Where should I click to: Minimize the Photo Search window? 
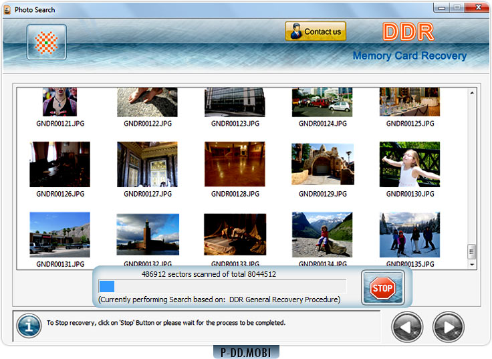point(441,8)
